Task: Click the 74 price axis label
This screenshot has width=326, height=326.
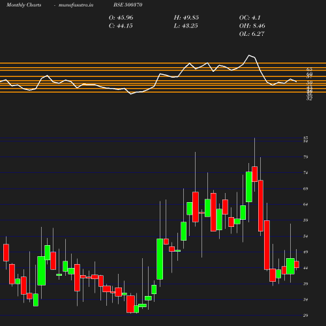Action: [x=306, y=173]
